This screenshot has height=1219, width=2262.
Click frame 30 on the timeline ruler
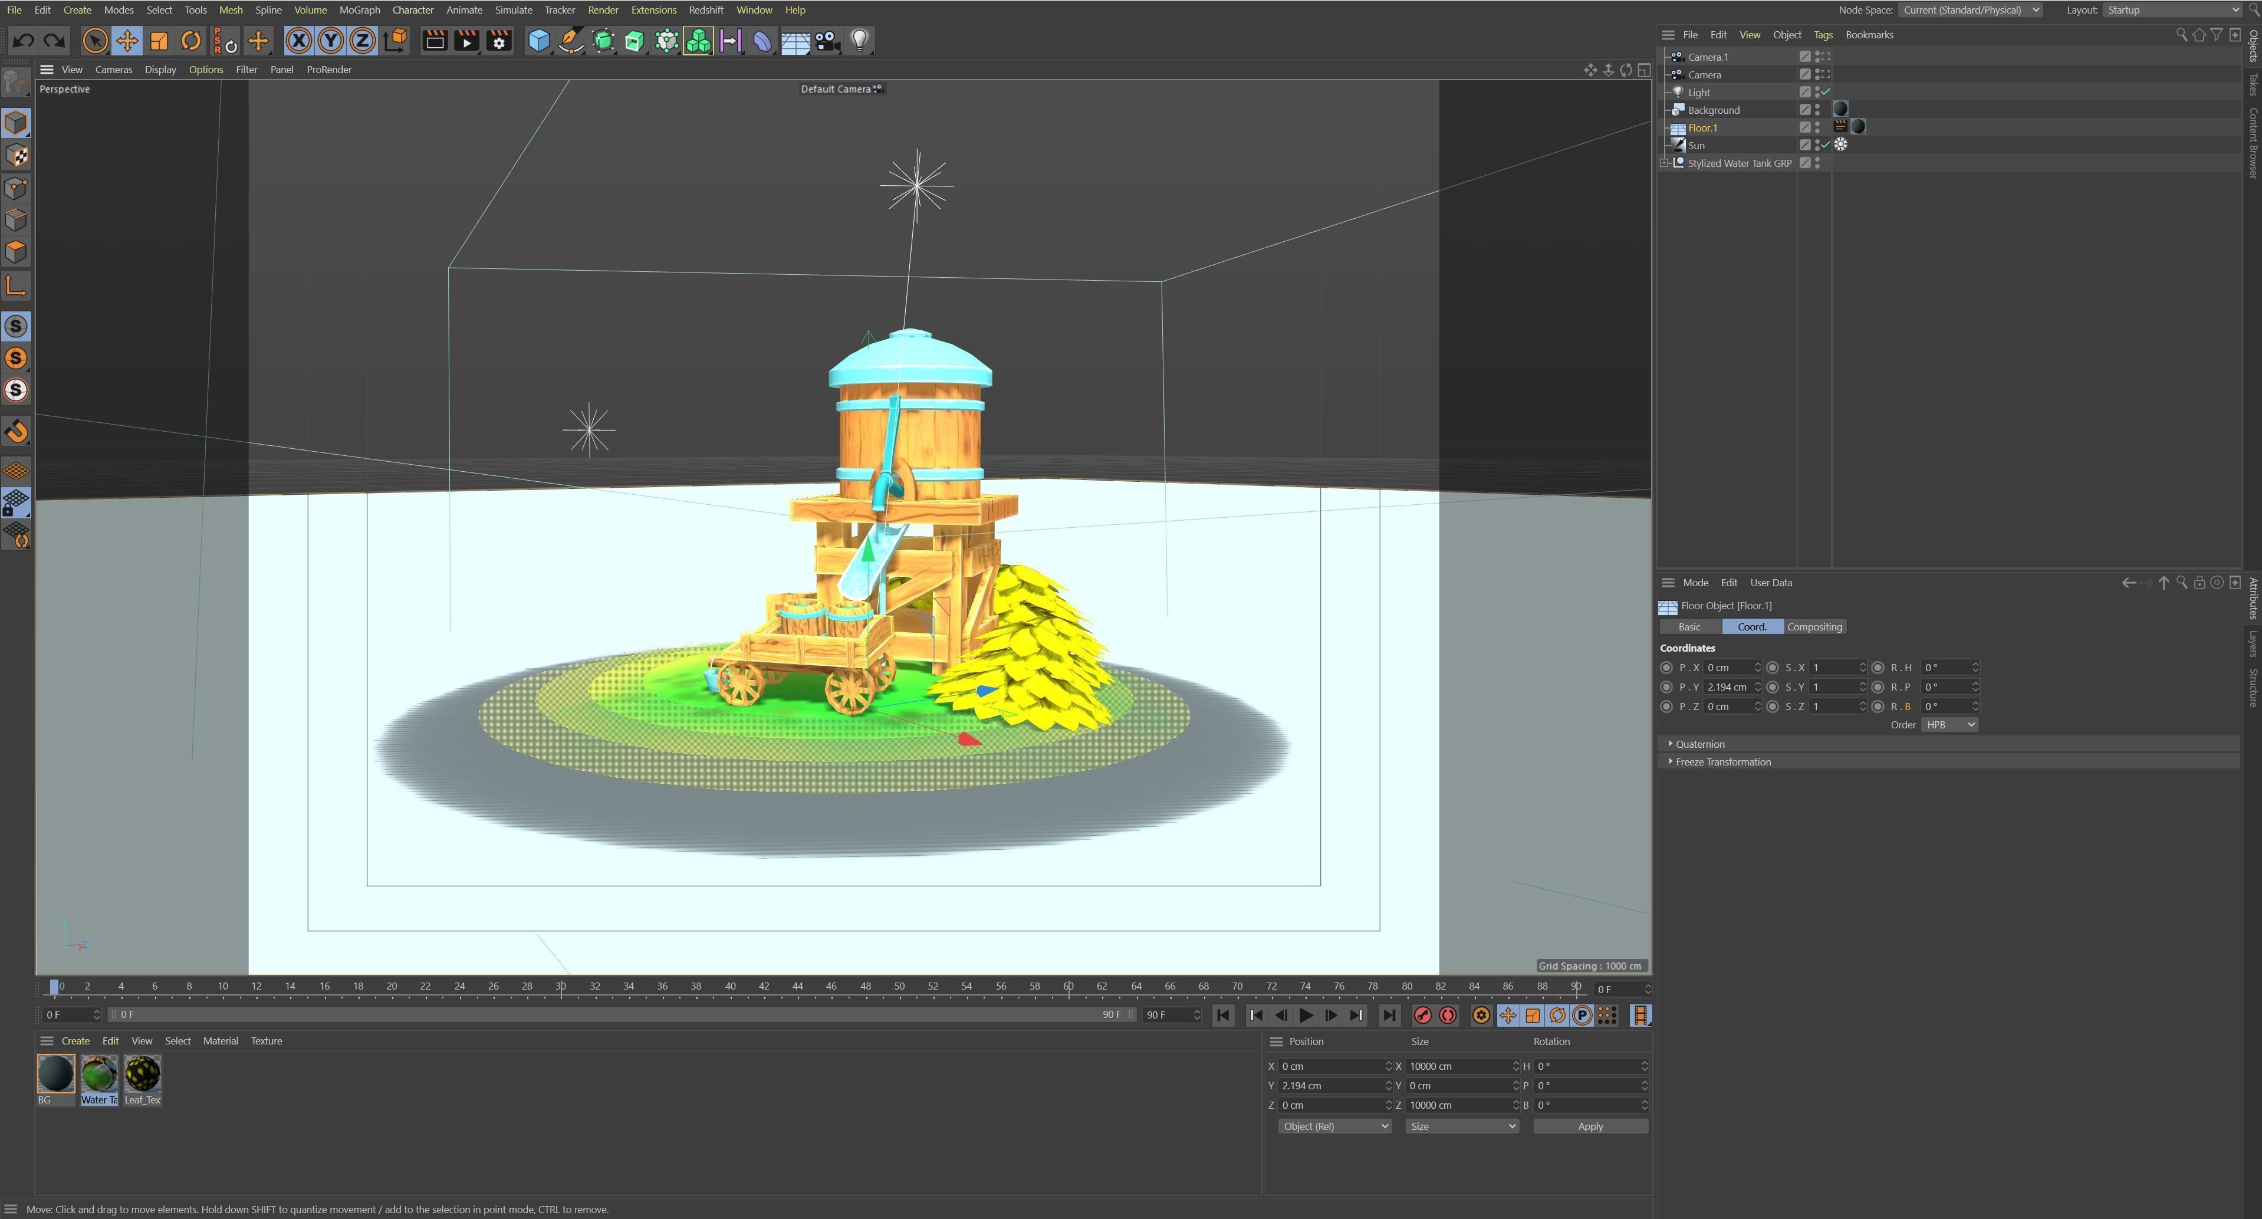(560, 986)
